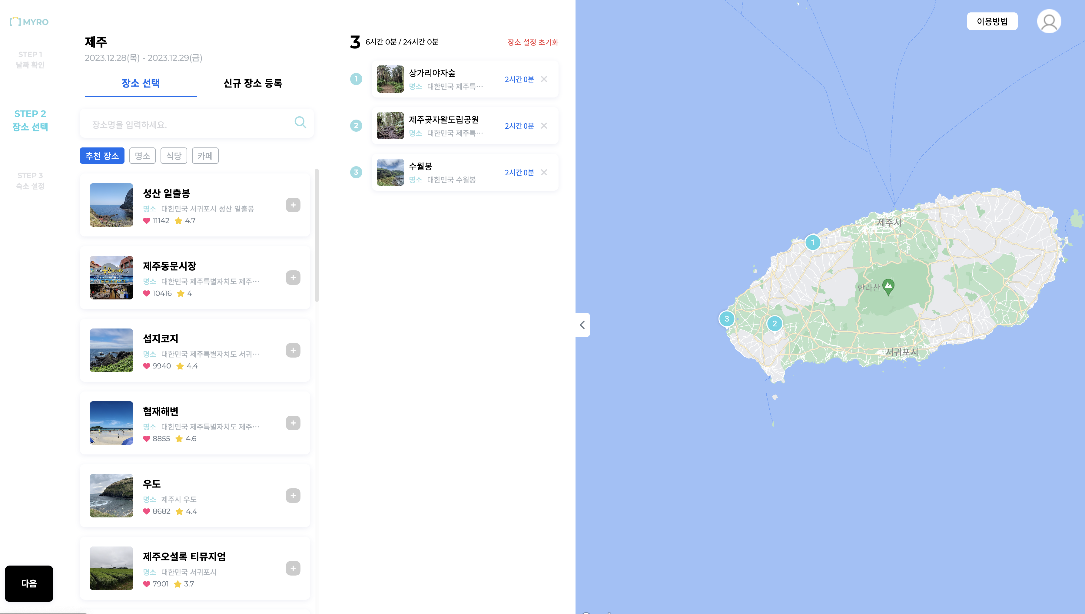The height and width of the screenshot is (614, 1085).
Task: Select the 카페 category filter
Action: point(205,156)
